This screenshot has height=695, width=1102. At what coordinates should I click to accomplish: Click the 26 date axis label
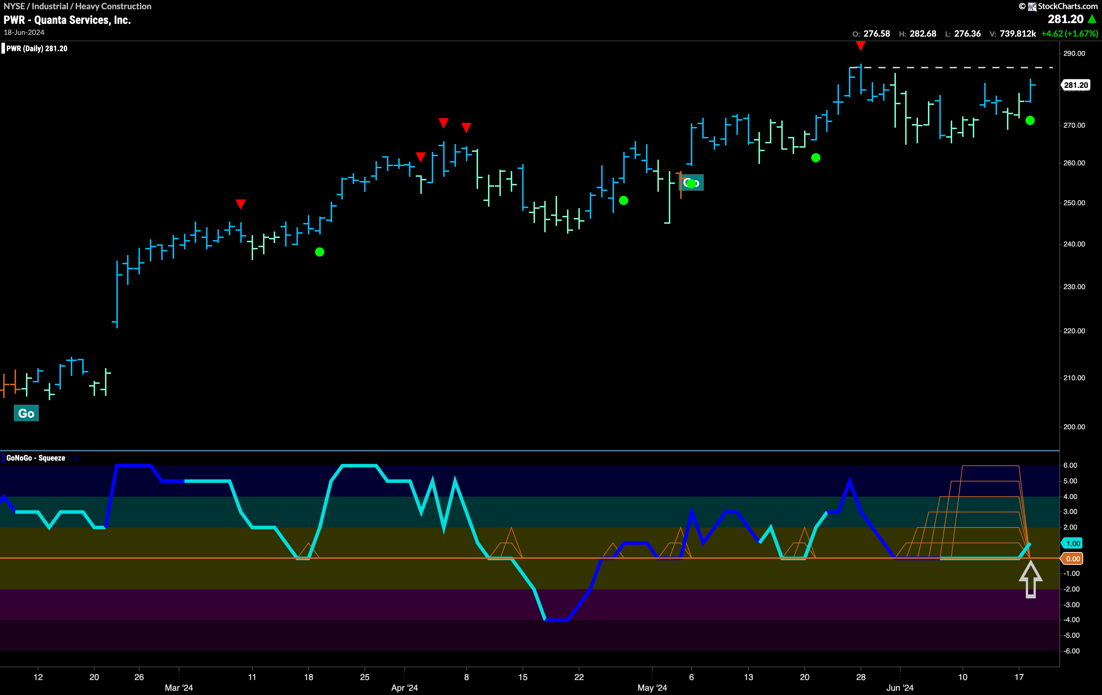(139, 677)
